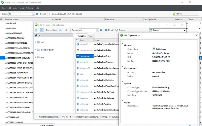Click the dot1xPaePortInitialize column icon
The width and height of the screenshot is (202, 126).
pos(78,80)
